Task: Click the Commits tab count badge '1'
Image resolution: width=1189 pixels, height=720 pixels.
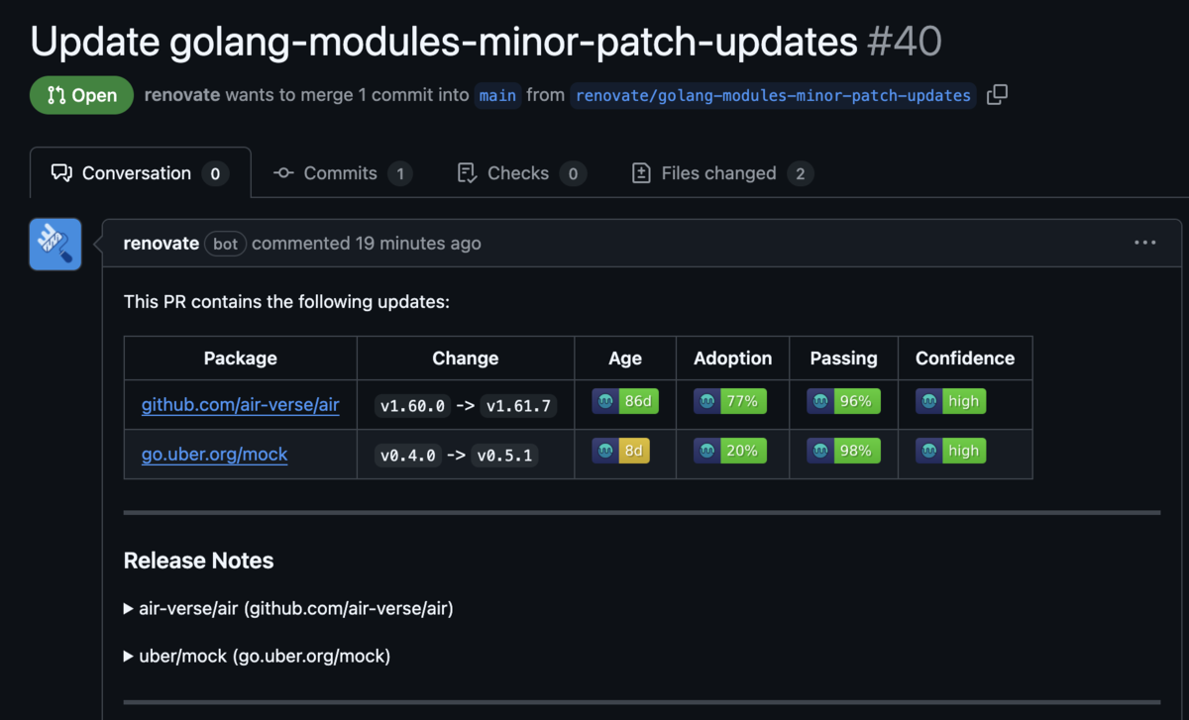Action: click(400, 174)
